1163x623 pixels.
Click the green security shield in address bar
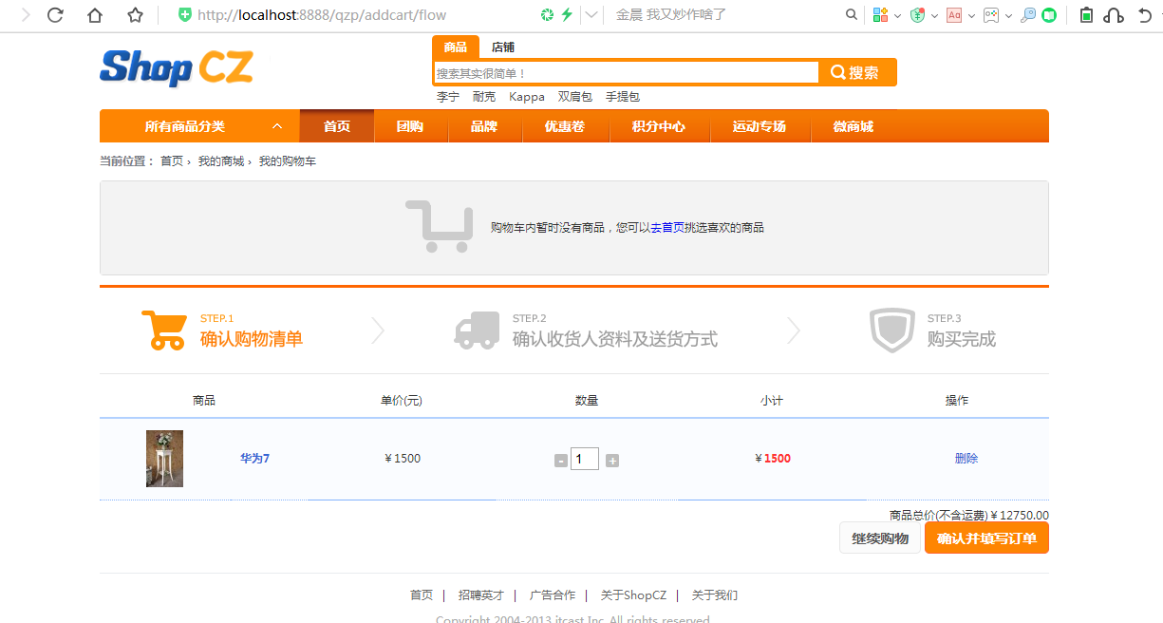[185, 14]
